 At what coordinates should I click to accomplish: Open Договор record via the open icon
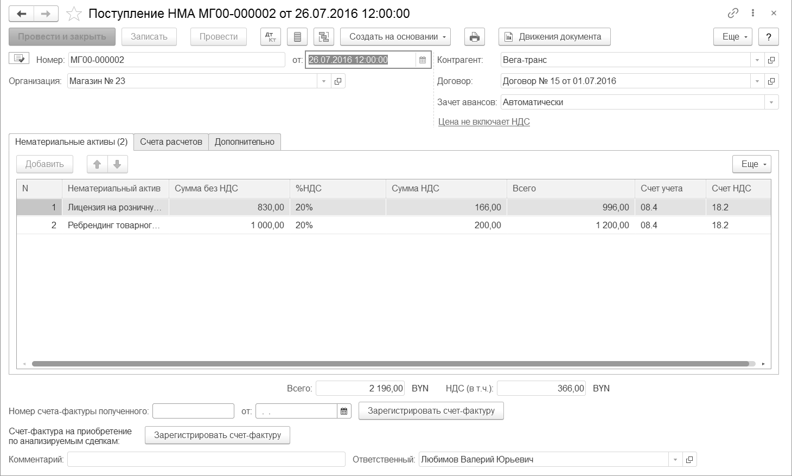pos(771,81)
